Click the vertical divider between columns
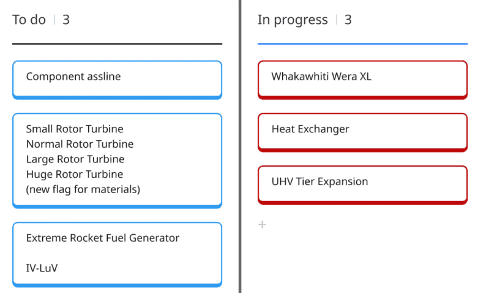 tap(240, 146)
